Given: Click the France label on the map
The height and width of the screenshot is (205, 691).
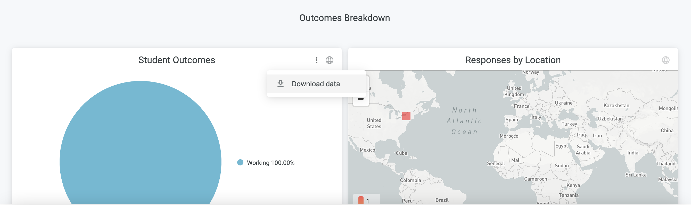Looking at the screenshot, I should (x=521, y=106).
